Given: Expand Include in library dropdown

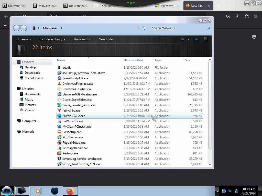Looking at the screenshot, I should pyautogui.click(x=52, y=39).
